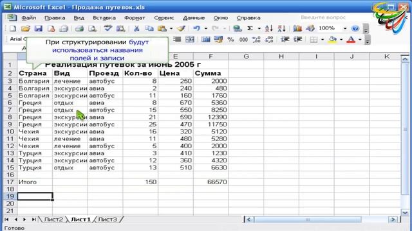Open the Правка menu
This screenshot has width=412, height=231.
tap(55, 18)
